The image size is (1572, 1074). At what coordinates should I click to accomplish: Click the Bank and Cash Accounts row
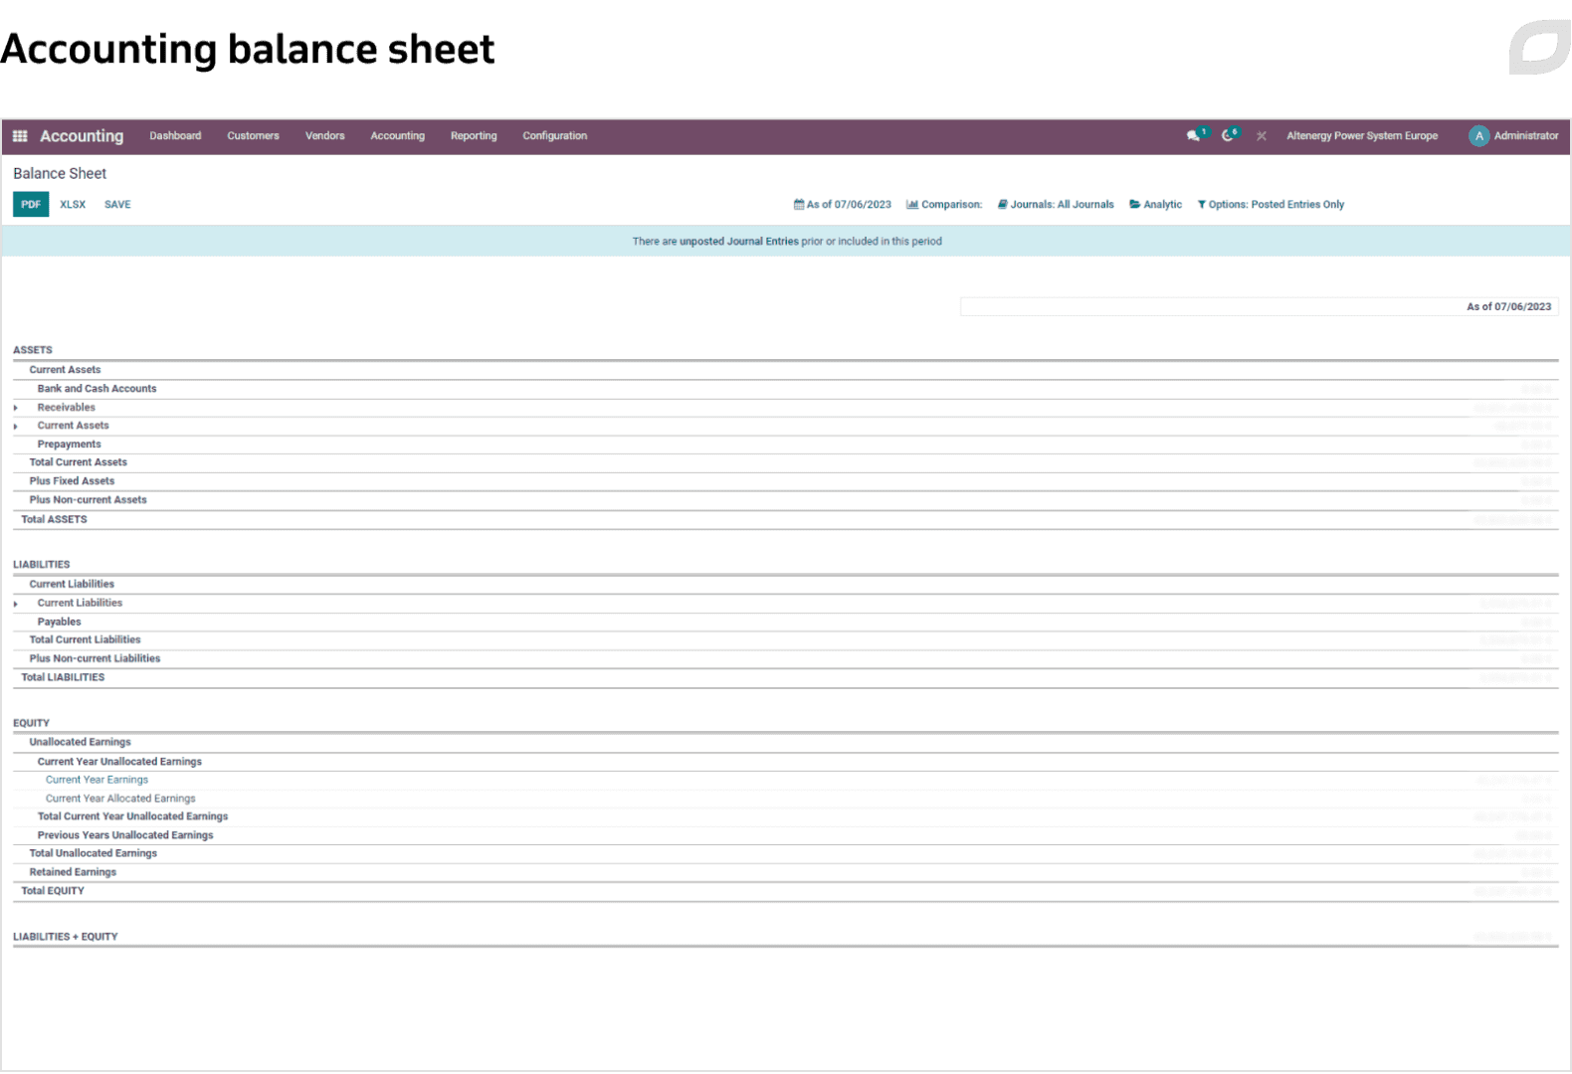tap(785, 389)
